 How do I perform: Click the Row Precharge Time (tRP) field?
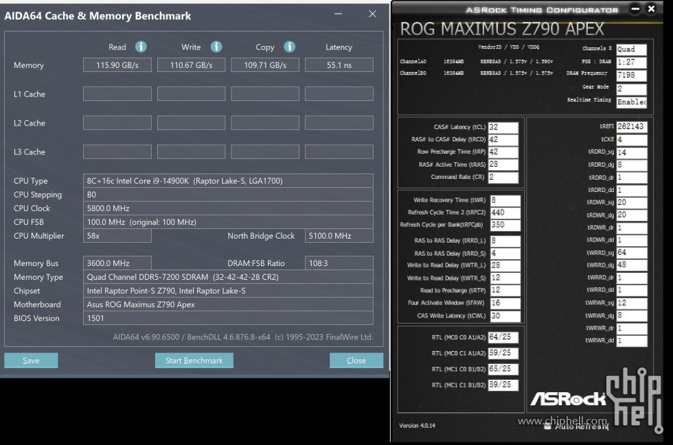(x=503, y=152)
